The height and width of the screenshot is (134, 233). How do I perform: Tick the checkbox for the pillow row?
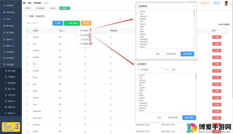click(x=27, y=91)
